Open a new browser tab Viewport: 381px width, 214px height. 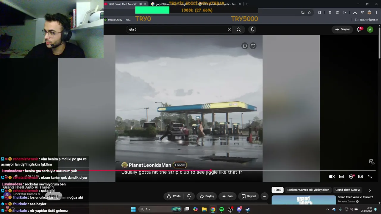(247, 4)
